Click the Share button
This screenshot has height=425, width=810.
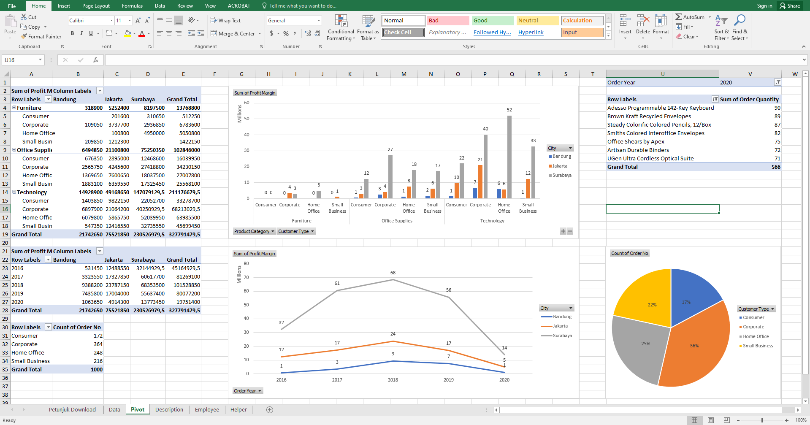790,6
